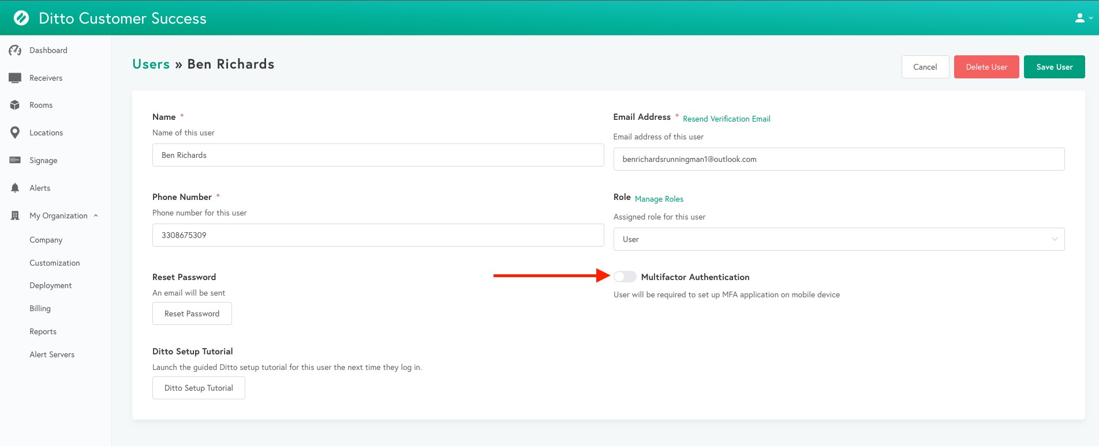1099x446 pixels.
Task: Click the Locations pin icon
Action: coord(15,133)
